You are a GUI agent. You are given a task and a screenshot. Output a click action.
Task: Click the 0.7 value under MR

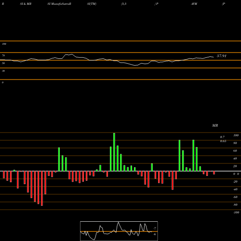(222, 137)
